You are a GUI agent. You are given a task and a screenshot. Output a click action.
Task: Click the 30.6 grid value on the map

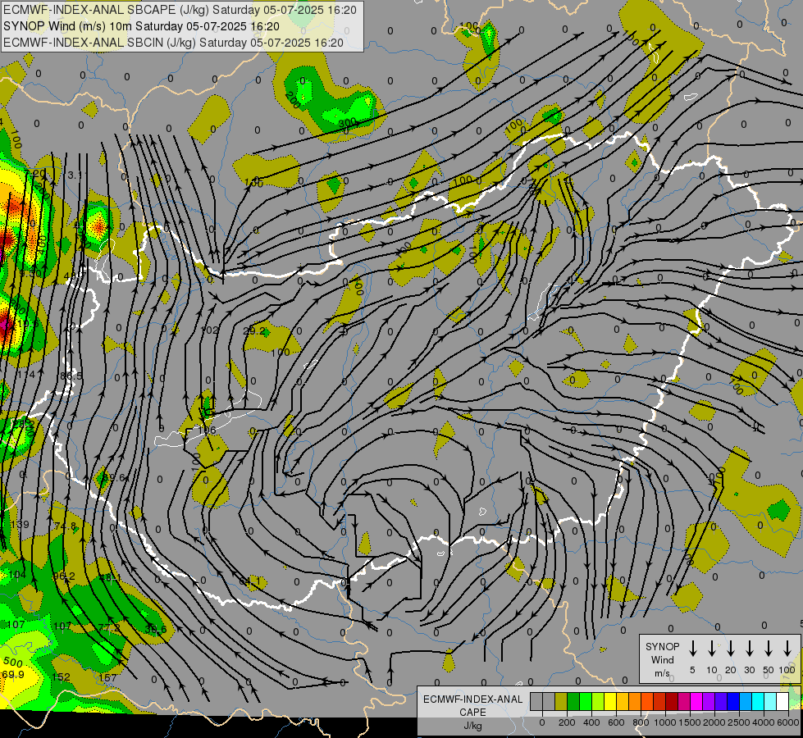coord(156,630)
